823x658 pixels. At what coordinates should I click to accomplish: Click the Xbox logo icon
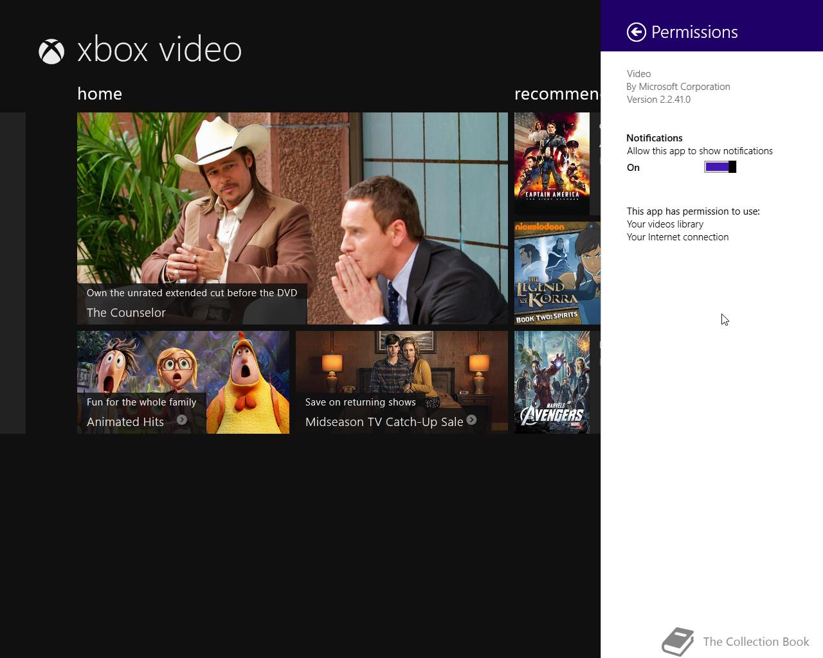[x=51, y=51]
